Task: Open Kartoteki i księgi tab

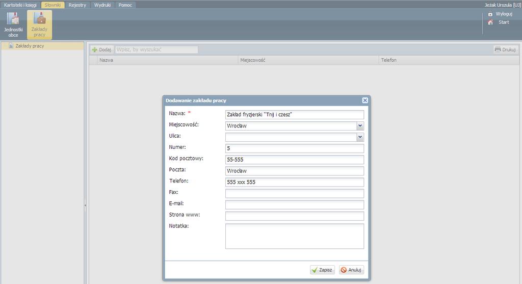Action: pyautogui.click(x=20, y=5)
